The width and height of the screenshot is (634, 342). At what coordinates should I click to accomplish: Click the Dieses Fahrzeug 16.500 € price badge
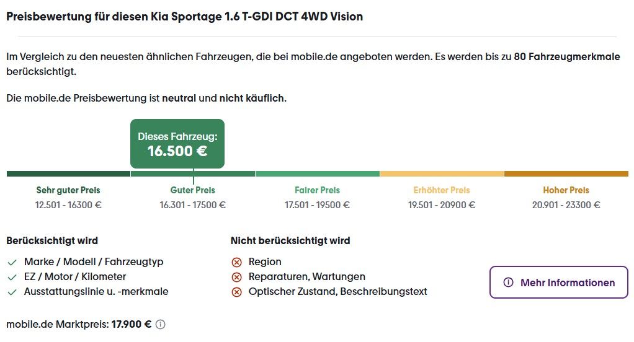(x=177, y=144)
